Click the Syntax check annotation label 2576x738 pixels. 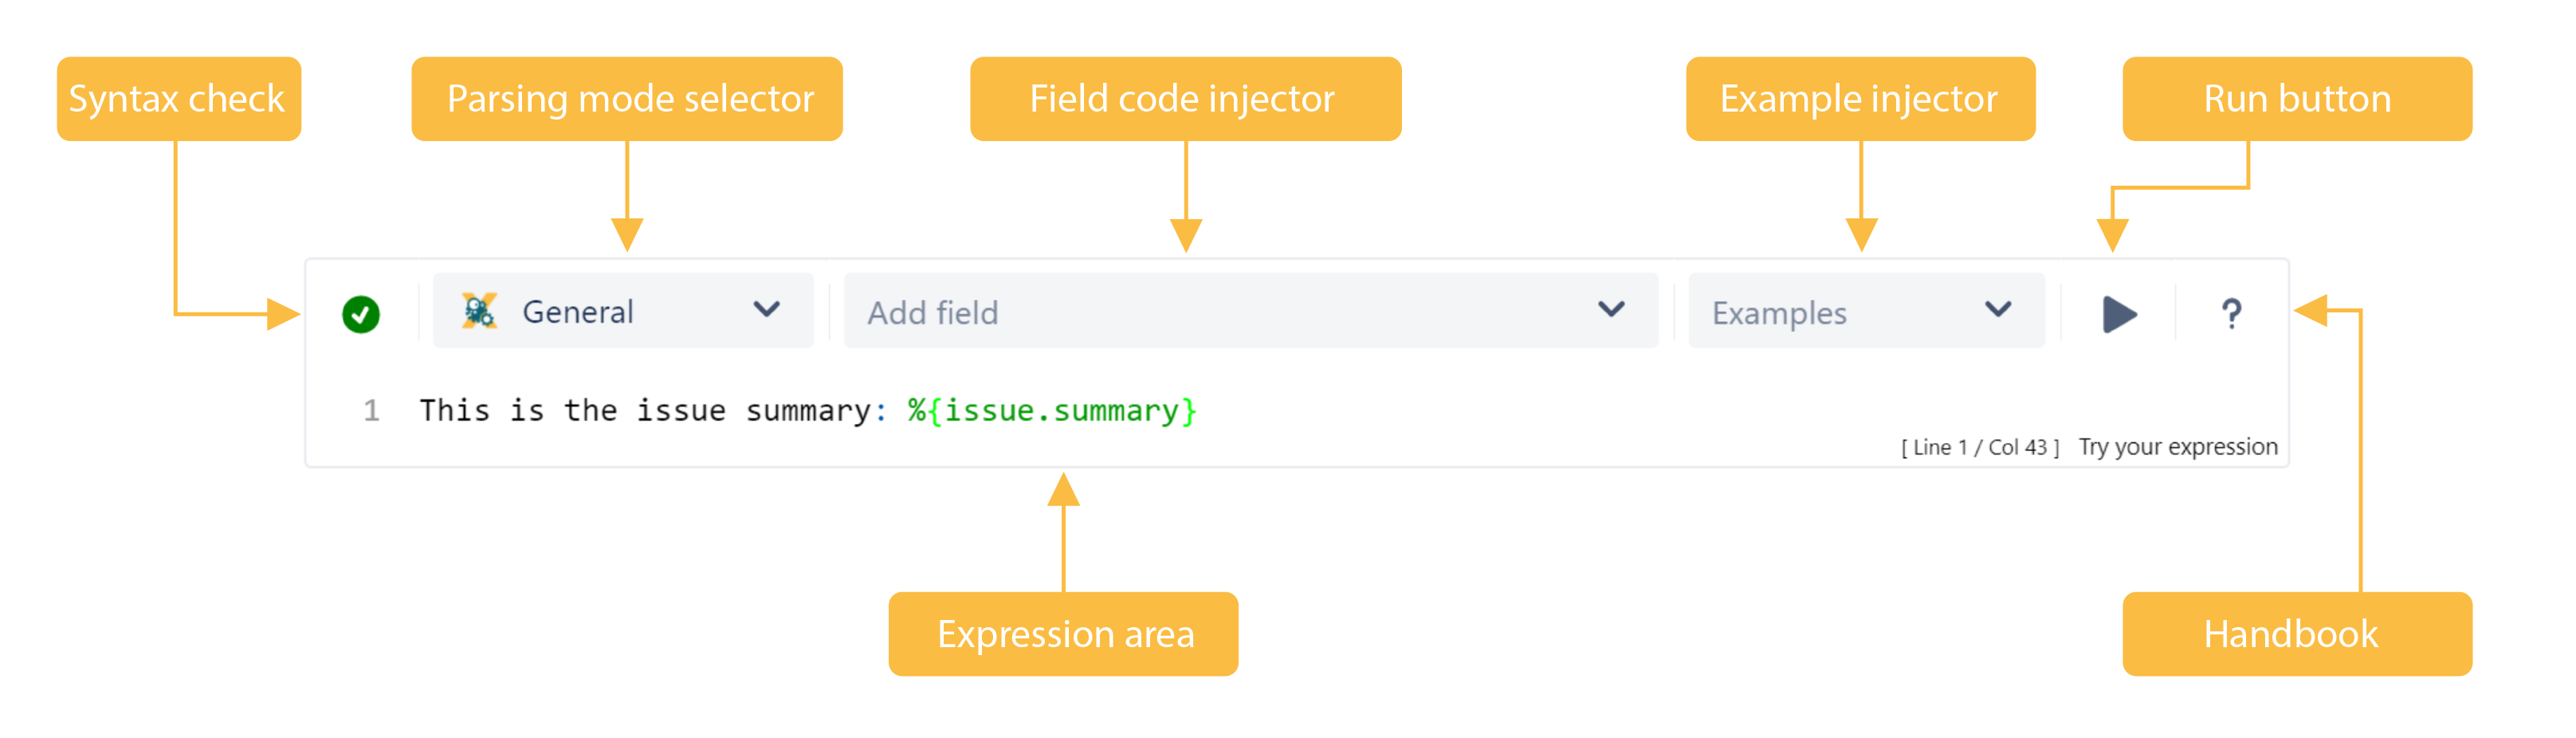pos(178,99)
